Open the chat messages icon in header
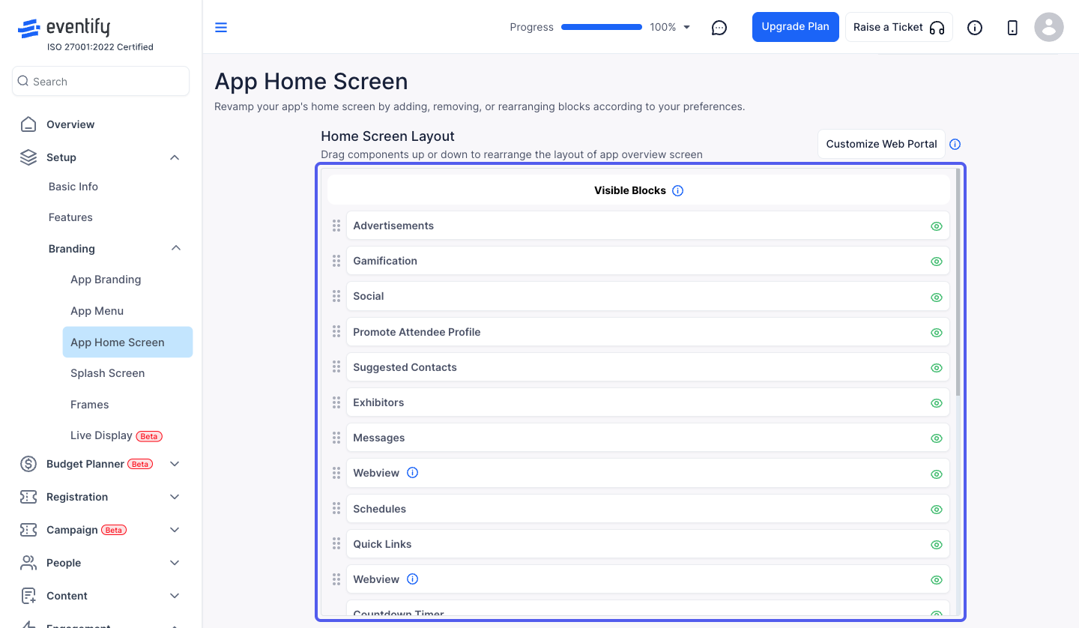This screenshot has width=1079, height=628. tap(719, 28)
